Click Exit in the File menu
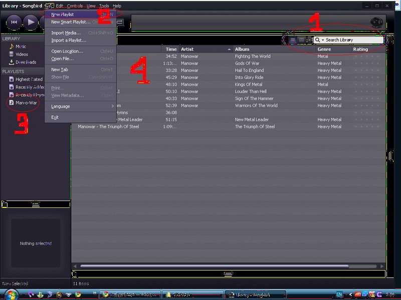Image resolution: width=401 pixels, height=300 pixels. (55, 117)
